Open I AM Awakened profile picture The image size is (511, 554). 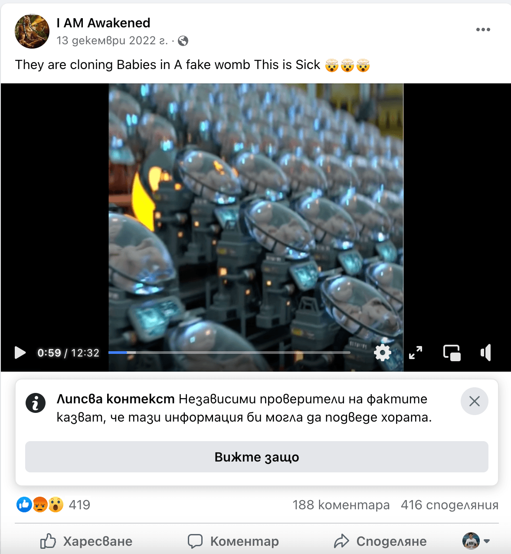coord(32,31)
